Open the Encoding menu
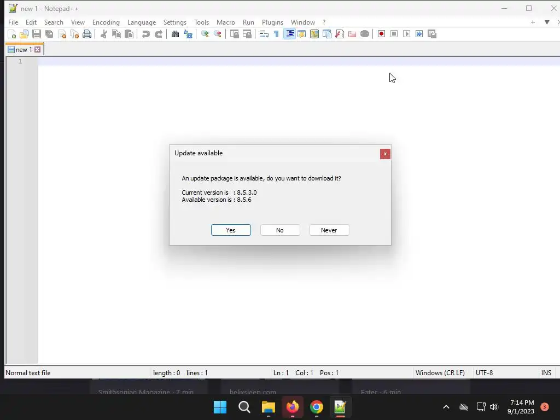560x420 pixels. 106,22
